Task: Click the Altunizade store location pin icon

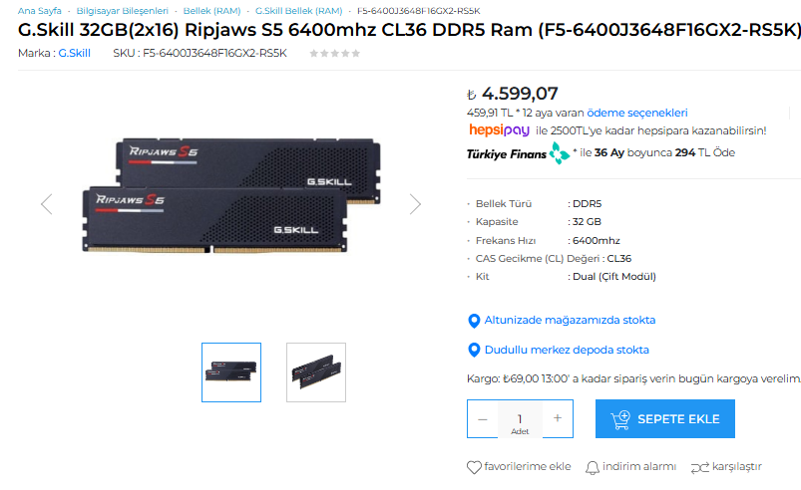Action: [474, 321]
